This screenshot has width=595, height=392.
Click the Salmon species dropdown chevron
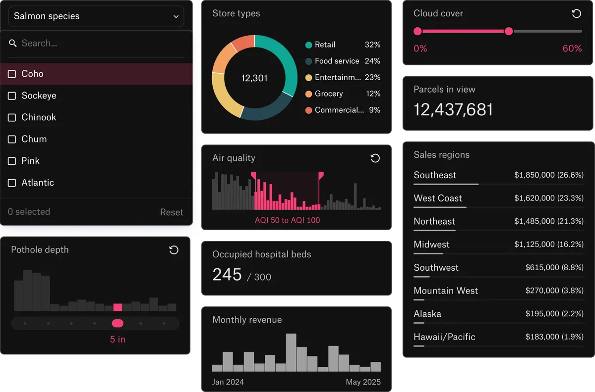click(176, 16)
